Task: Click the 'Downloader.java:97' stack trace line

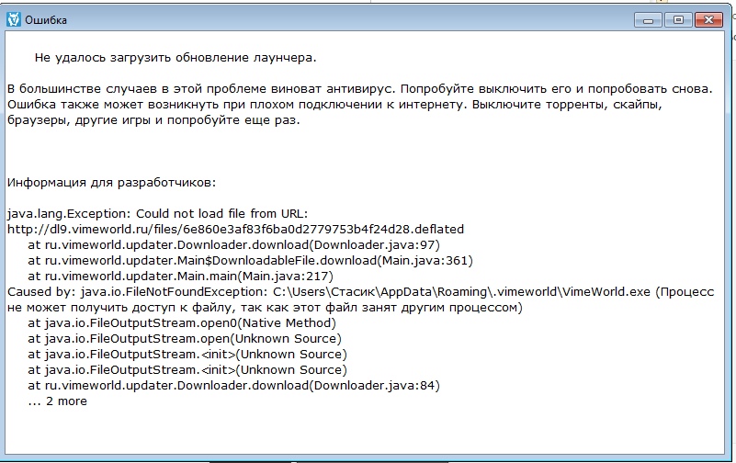Action: pos(233,245)
